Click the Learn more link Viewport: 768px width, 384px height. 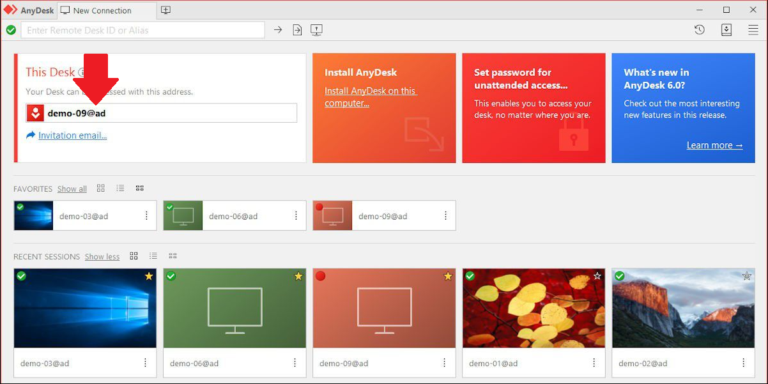coord(714,145)
